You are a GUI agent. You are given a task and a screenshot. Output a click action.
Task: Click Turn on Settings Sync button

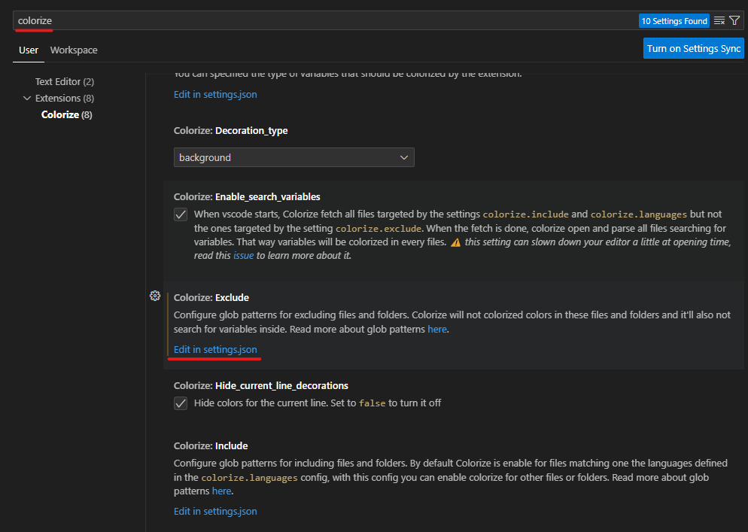[694, 48]
